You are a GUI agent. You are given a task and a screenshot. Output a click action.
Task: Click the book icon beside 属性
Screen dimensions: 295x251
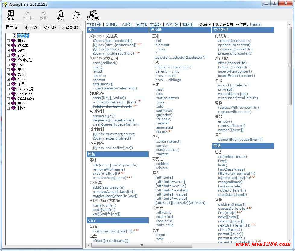[14, 50]
